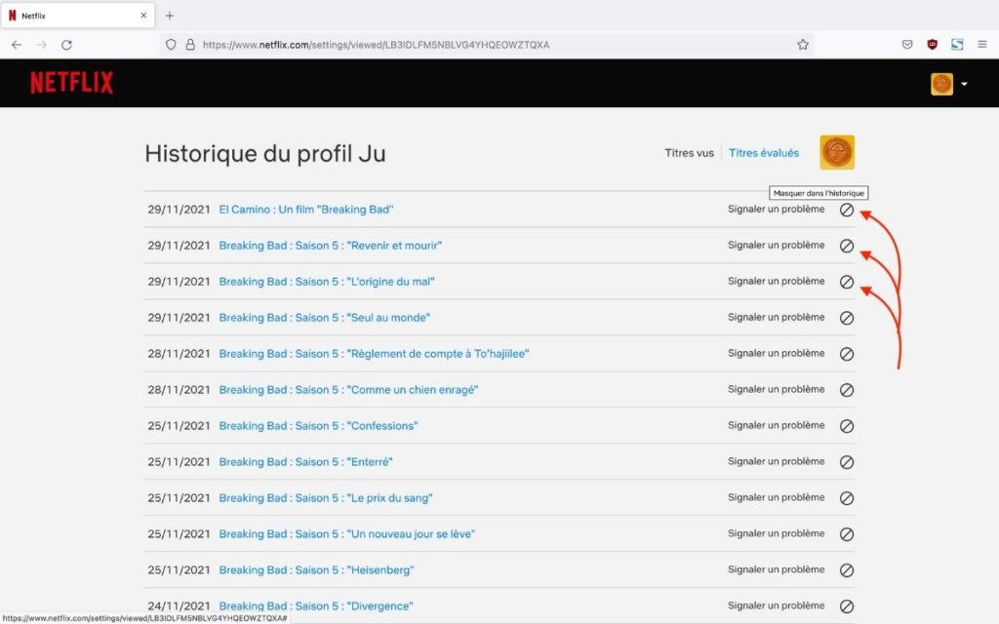Save page to Pocket

[907, 45]
